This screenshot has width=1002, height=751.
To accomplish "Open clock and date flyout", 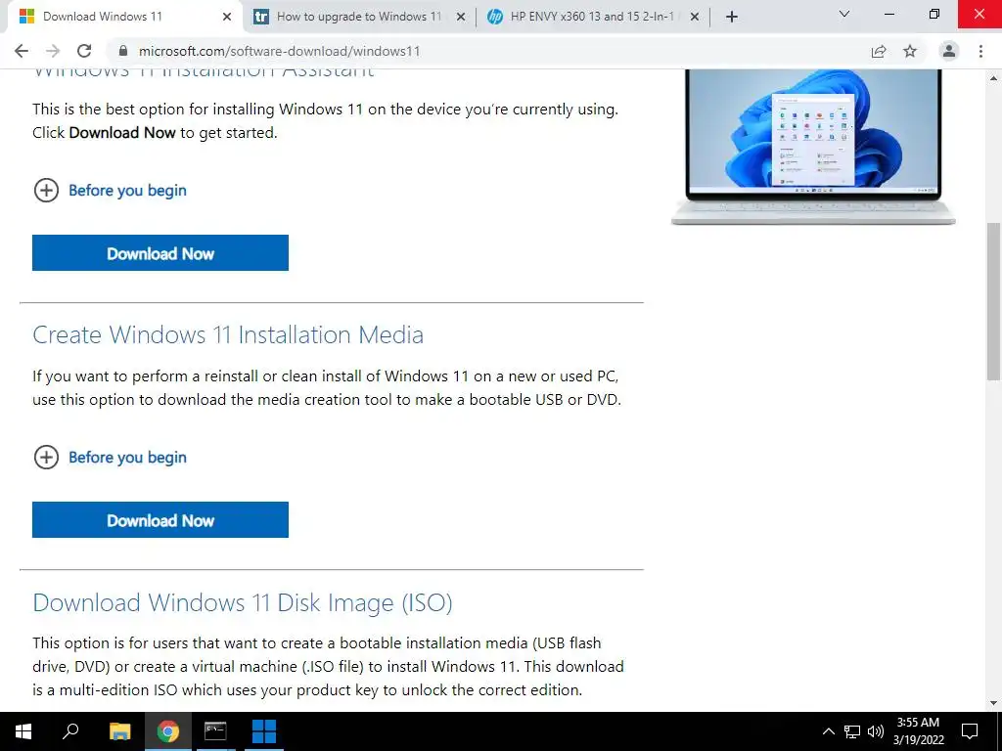I will pyautogui.click(x=918, y=731).
